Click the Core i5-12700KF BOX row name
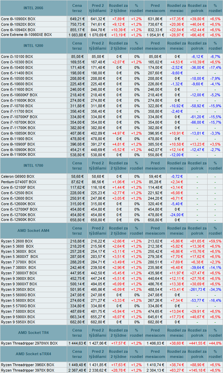 coord(19,209)
